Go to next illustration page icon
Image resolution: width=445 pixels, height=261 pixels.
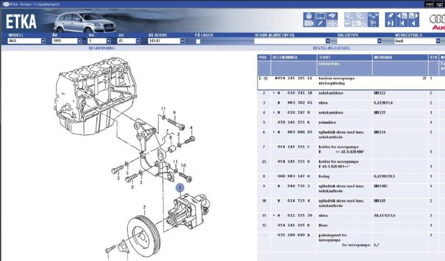[414, 16]
